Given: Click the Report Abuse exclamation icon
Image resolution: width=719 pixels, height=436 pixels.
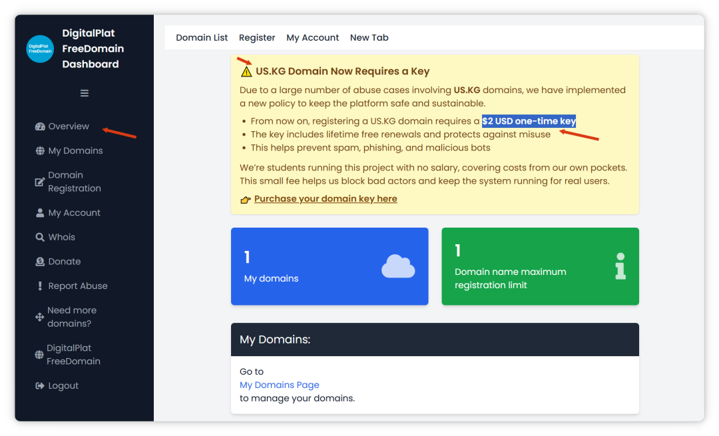Looking at the screenshot, I should [40, 286].
